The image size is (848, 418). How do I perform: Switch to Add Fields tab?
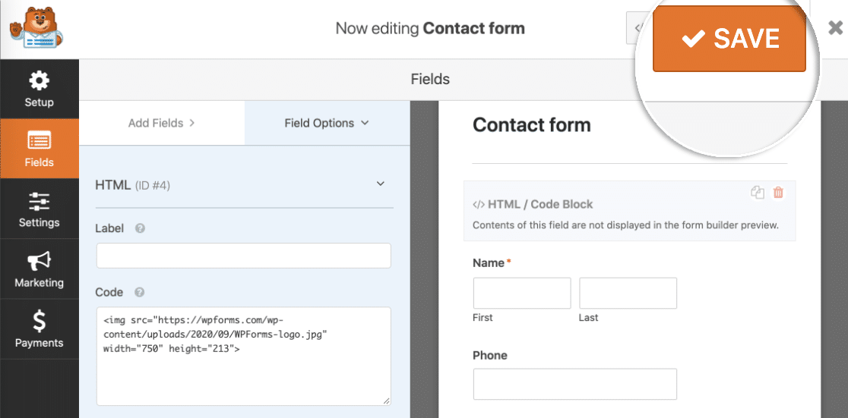pos(162,123)
